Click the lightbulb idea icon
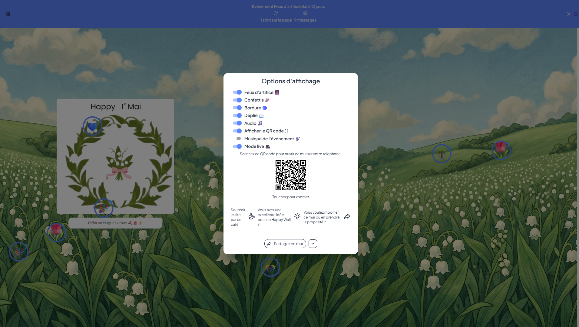Viewport: 579px width, 327px height. pyautogui.click(x=297, y=216)
